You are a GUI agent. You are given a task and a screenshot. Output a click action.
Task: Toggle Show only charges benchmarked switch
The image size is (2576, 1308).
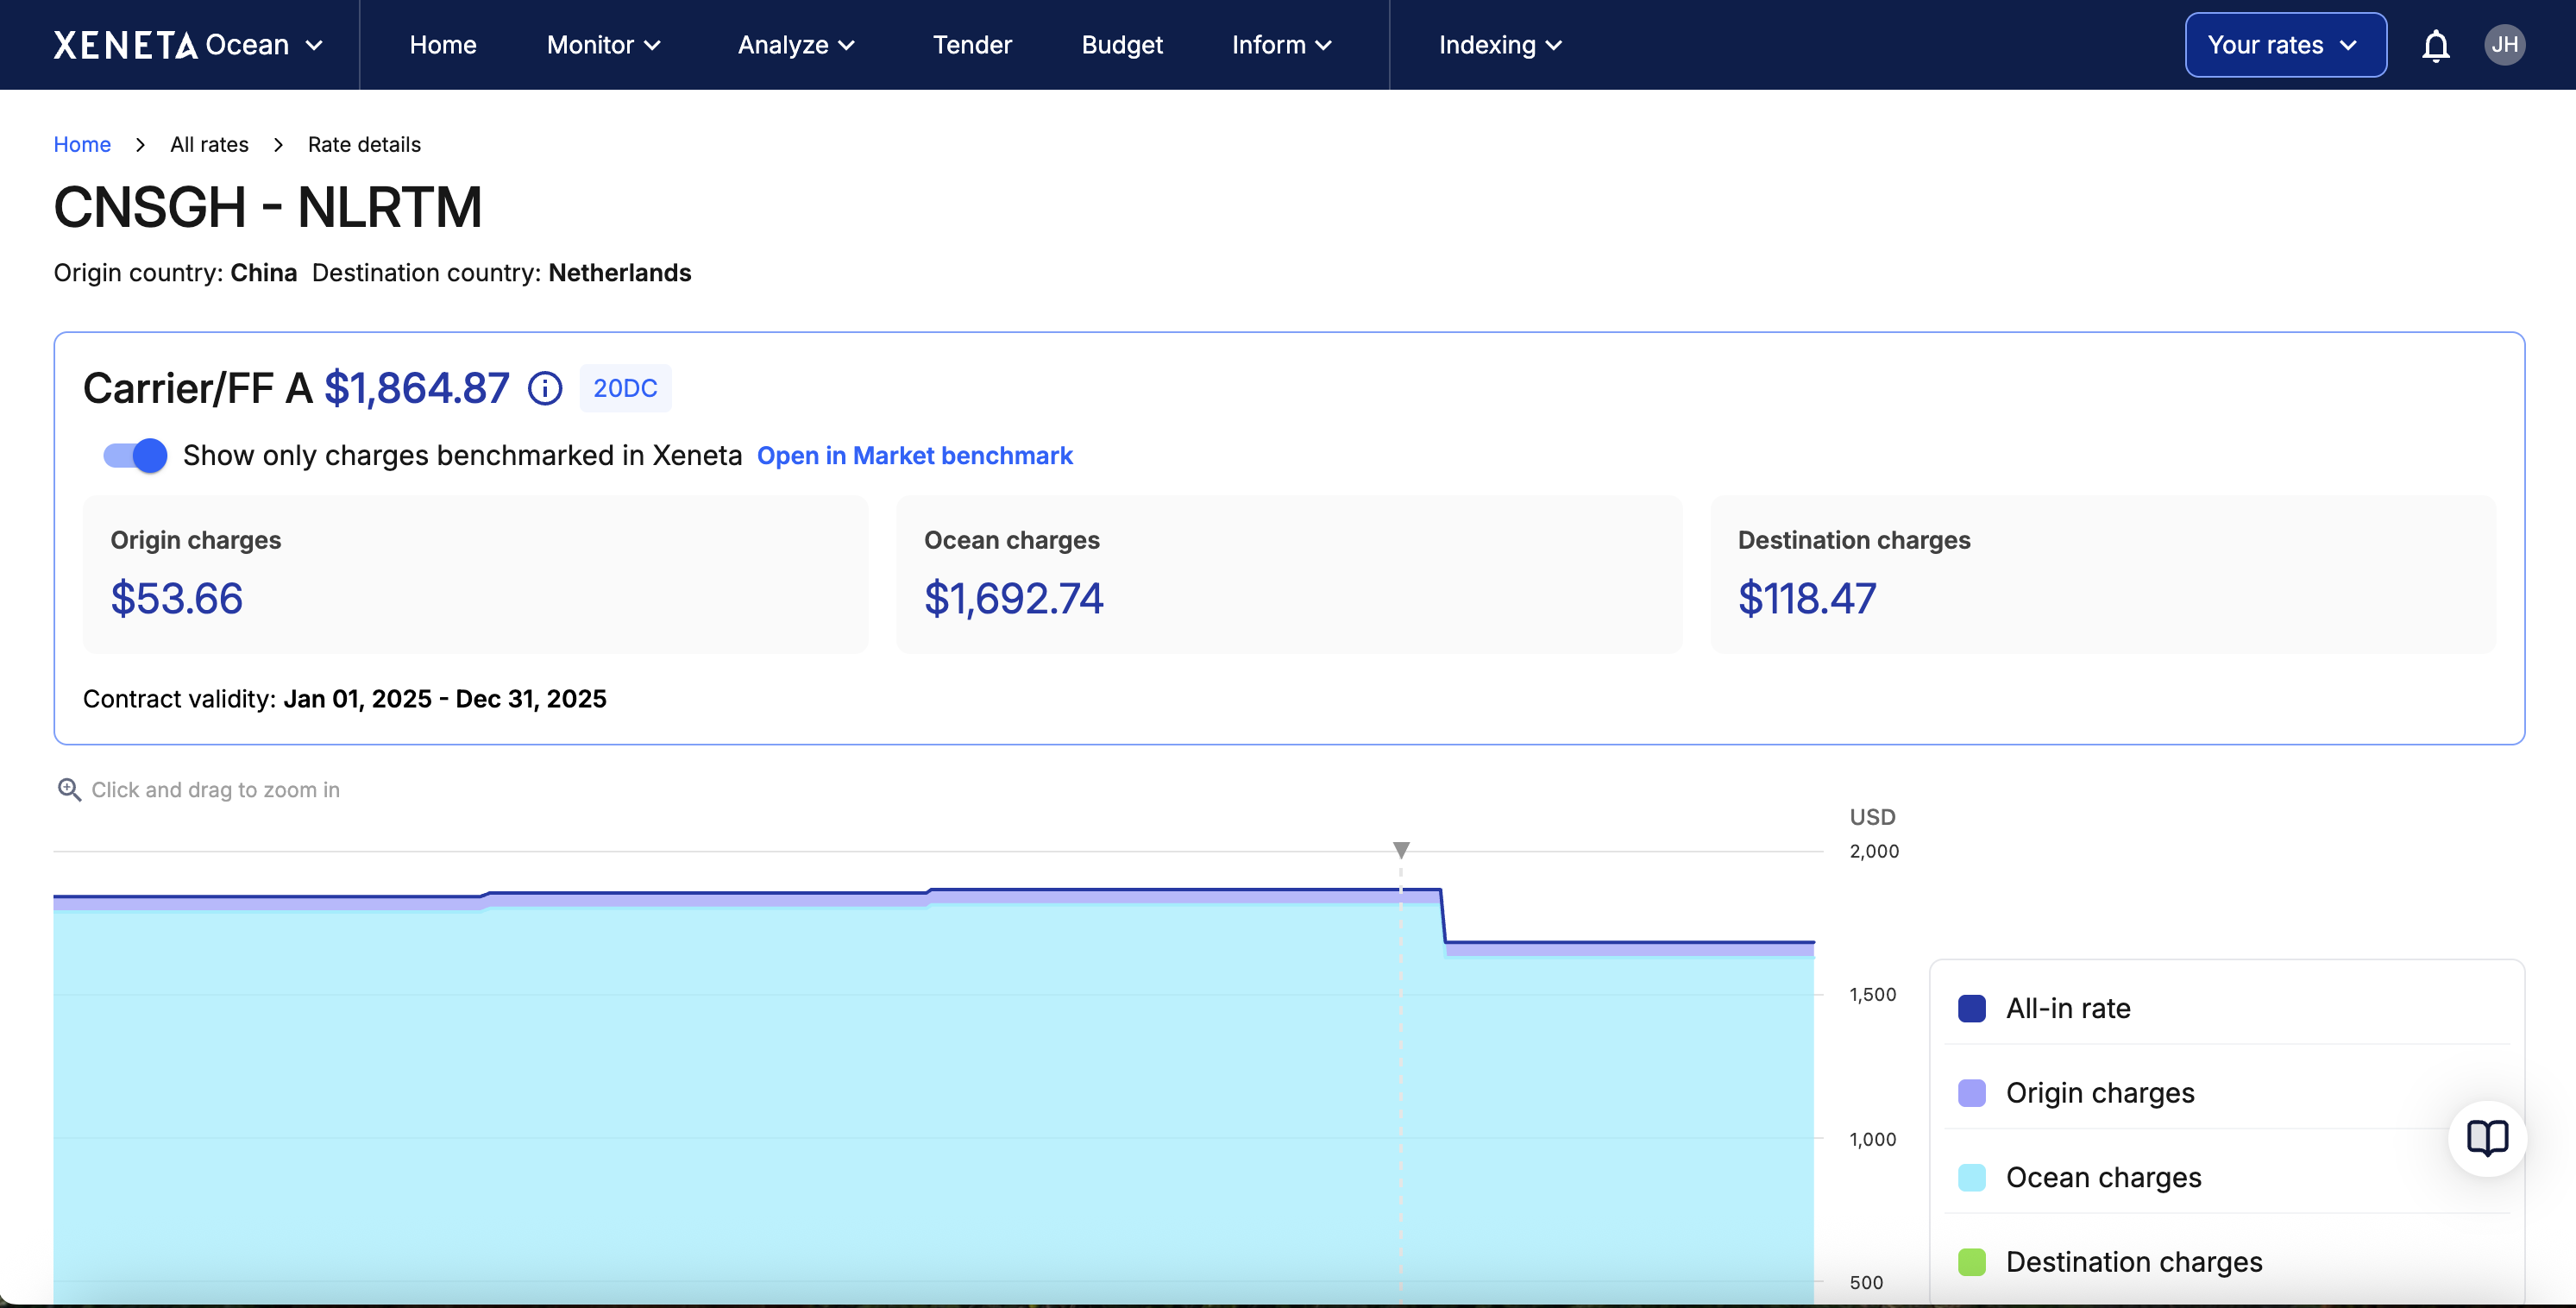click(x=136, y=456)
